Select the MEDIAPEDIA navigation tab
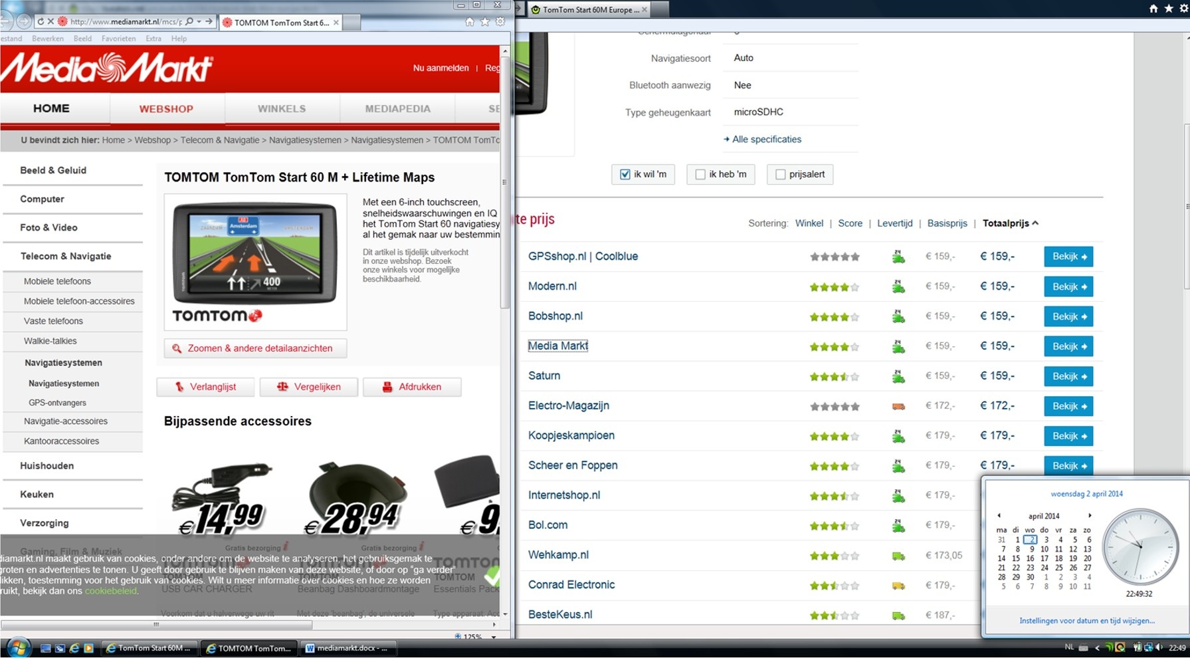 pyautogui.click(x=397, y=109)
